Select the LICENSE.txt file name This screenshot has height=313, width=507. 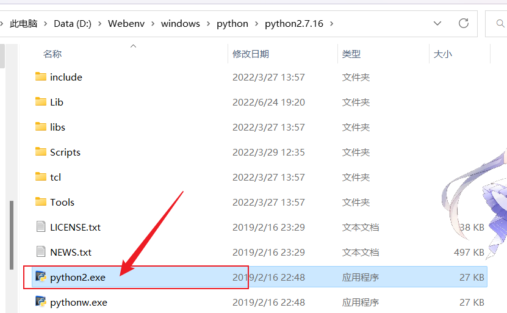(75, 228)
